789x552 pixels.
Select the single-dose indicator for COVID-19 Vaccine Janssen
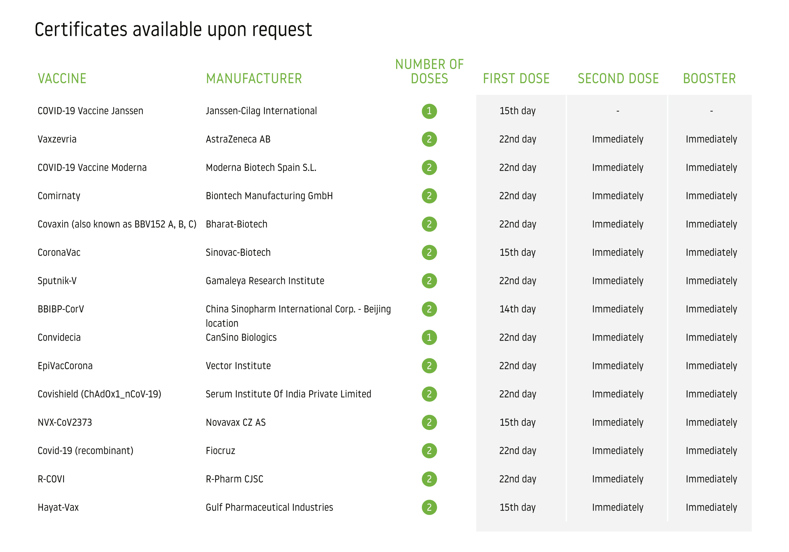tap(429, 111)
